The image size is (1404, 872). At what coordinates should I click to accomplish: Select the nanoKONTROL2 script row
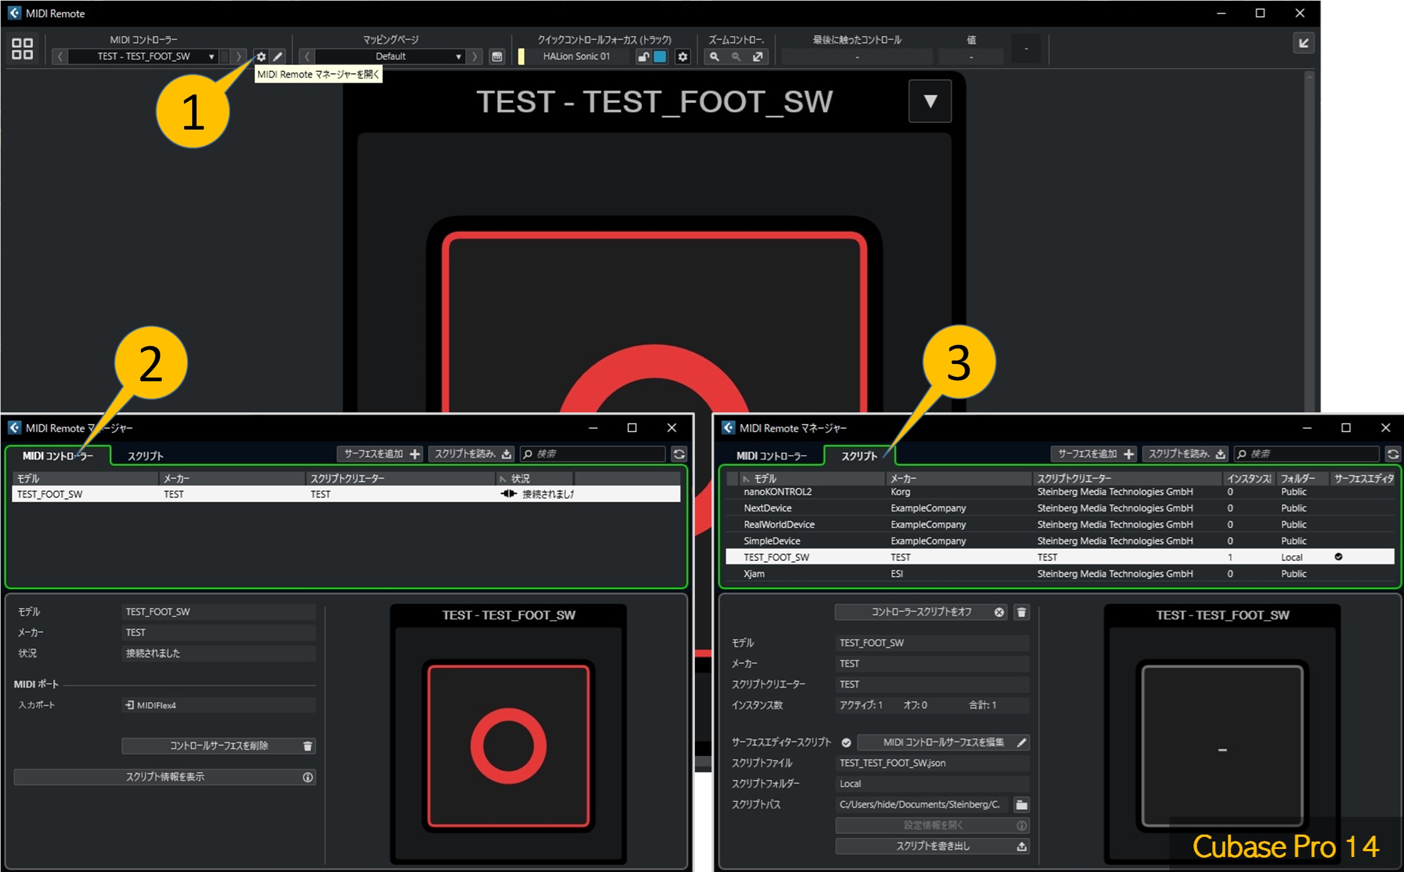[x=1059, y=492]
